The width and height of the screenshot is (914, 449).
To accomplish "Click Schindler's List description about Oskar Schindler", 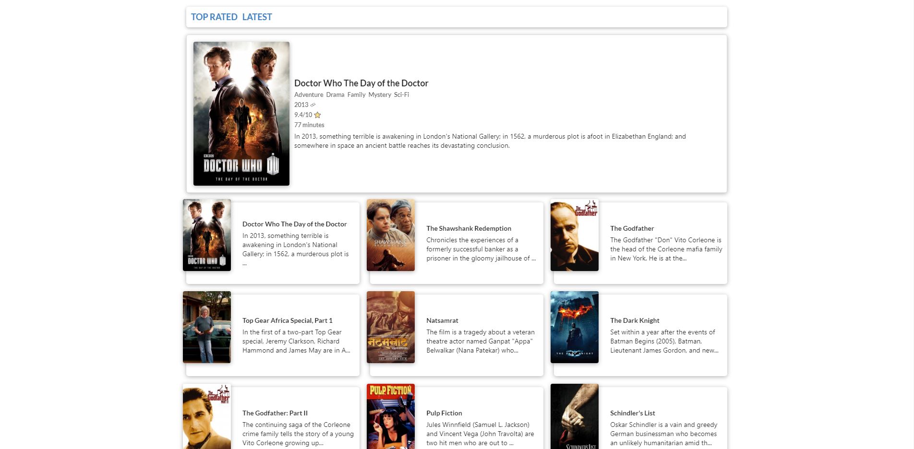I will (x=664, y=434).
